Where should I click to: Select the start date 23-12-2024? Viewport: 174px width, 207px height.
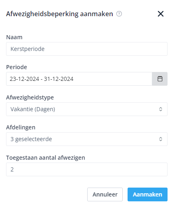24,79
